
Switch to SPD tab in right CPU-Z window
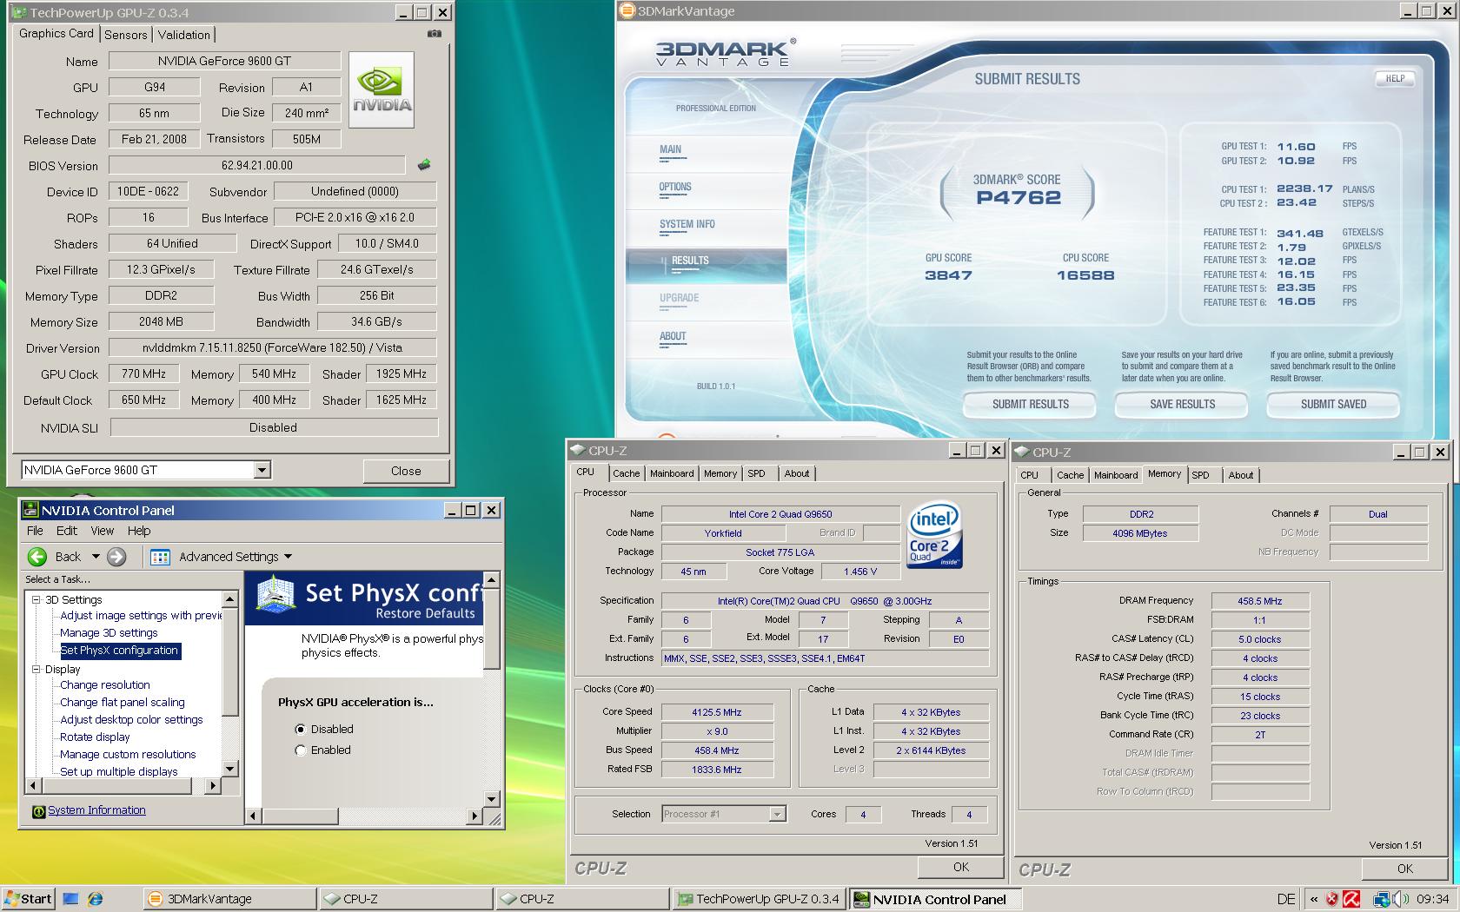[x=1200, y=475]
